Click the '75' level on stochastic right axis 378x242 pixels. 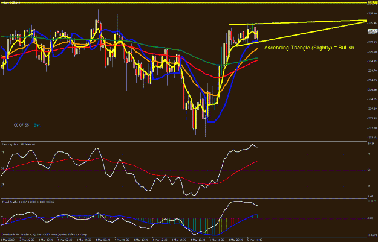point(369,154)
